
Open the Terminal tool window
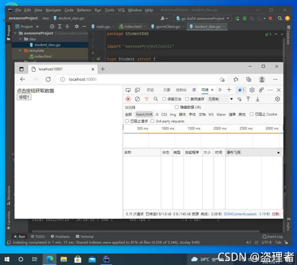(84, 236)
